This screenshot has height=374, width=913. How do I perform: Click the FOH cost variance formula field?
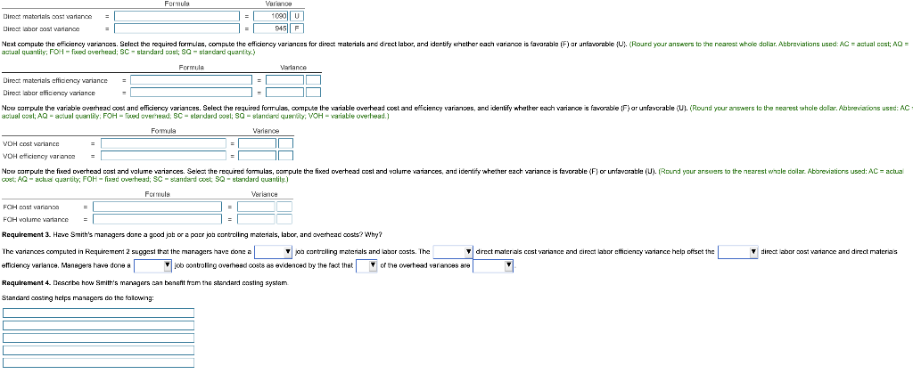pyautogui.click(x=157, y=207)
